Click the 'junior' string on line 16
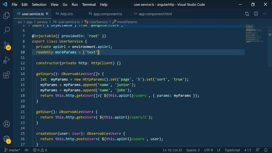The image size is (272, 153). click(x=123, y=85)
